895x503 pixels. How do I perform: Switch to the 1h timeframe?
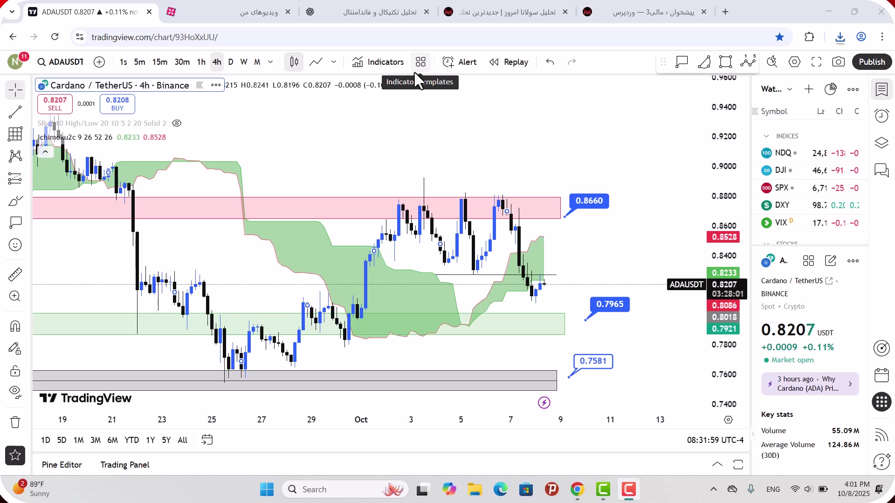(201, 62)
